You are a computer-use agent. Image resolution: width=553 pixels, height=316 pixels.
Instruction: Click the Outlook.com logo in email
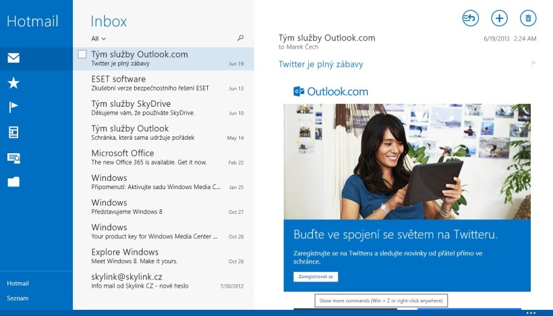330,91
